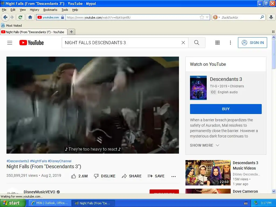Open the YouTube apps grid icon
Screen dimensions: 276x207
point(218,43)
